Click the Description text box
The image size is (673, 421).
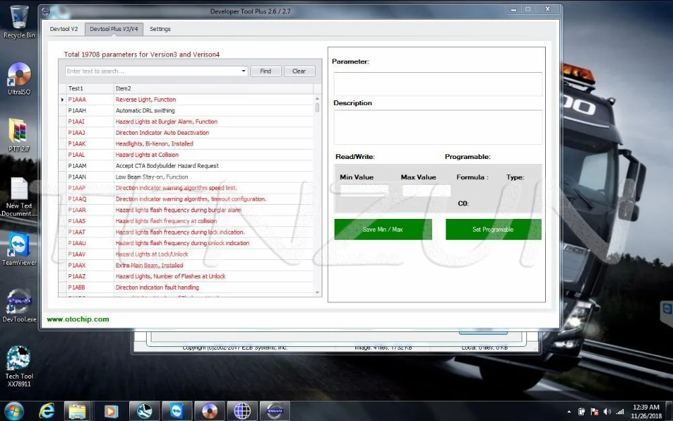click(x=438, y=127)
